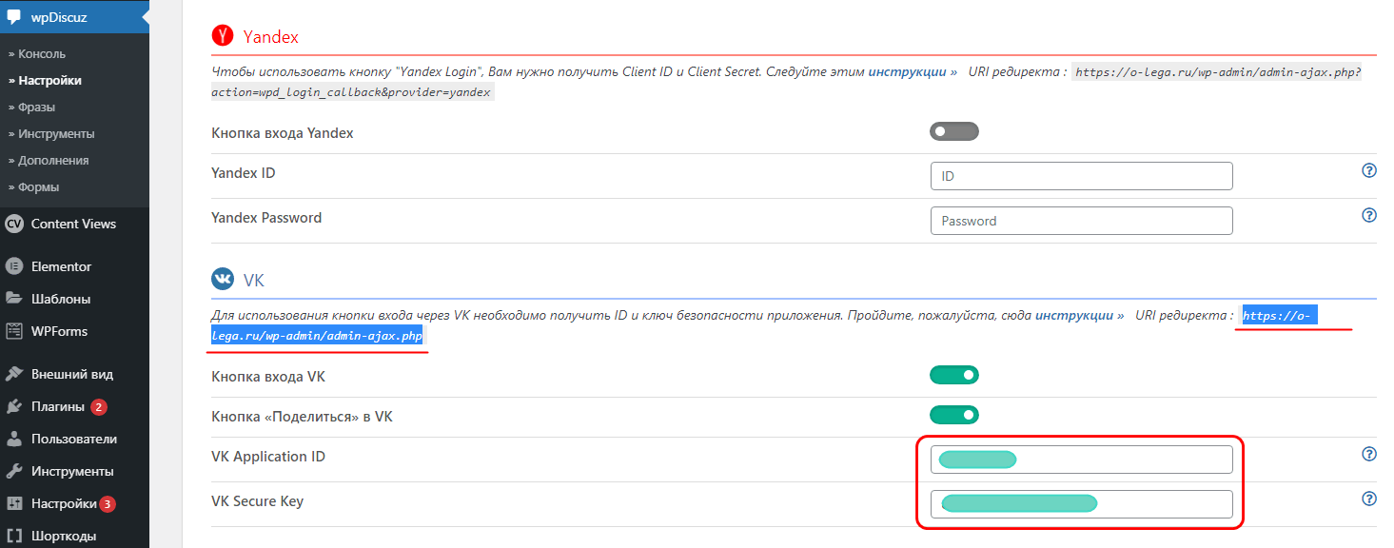Image resolution: width=1394 pixels, height=548 pixels.
Task: Click the red Yandex logo icon
Action: point(222,36)
